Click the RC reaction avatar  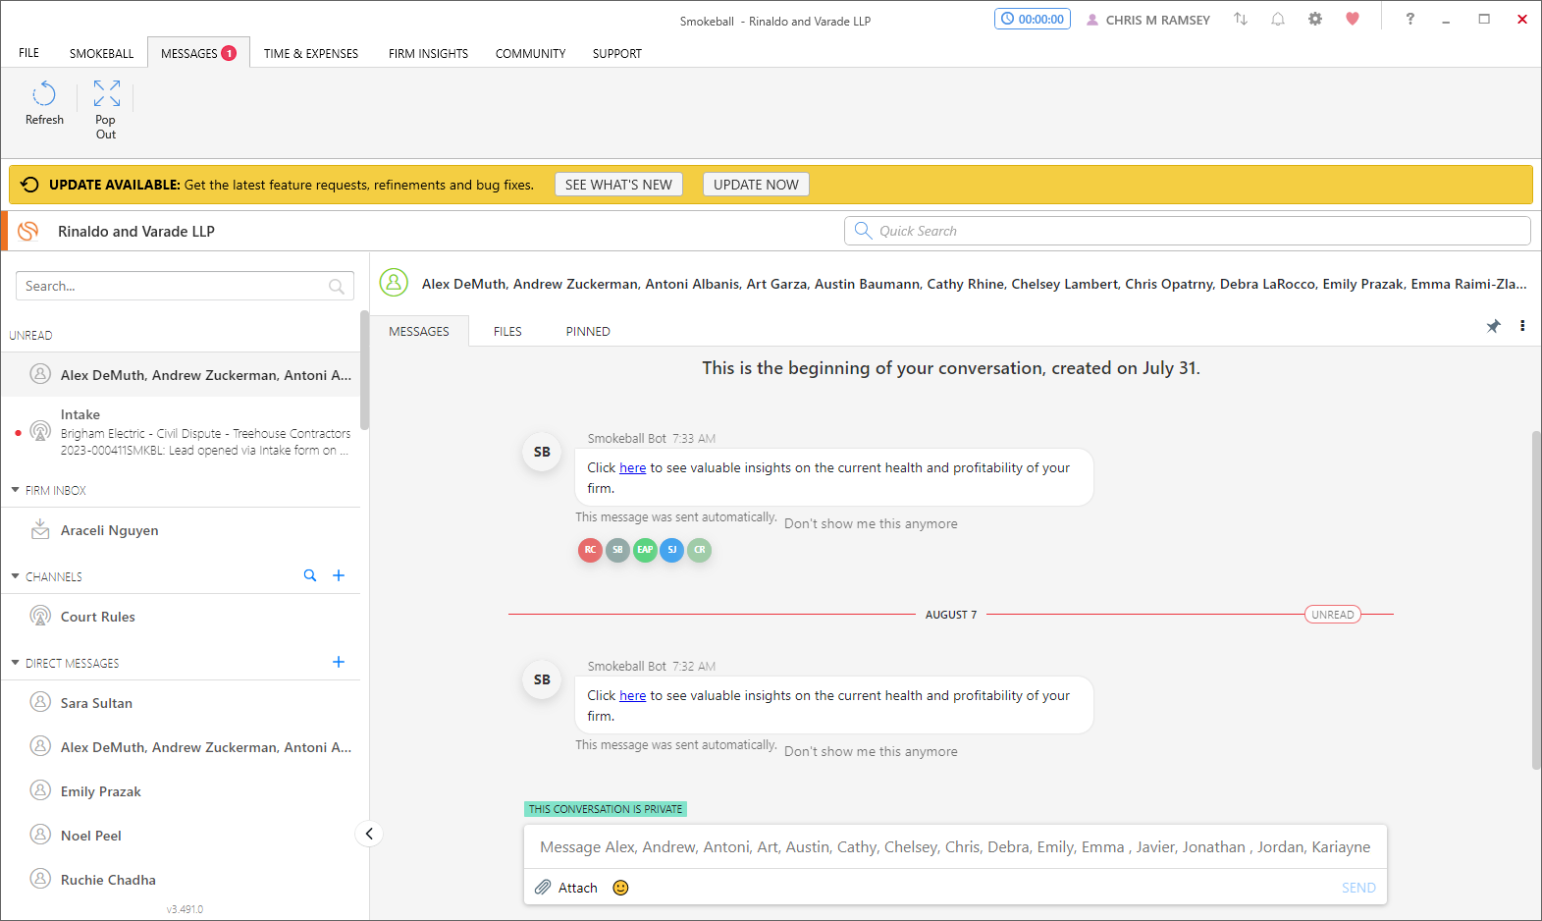pos(590,550)
